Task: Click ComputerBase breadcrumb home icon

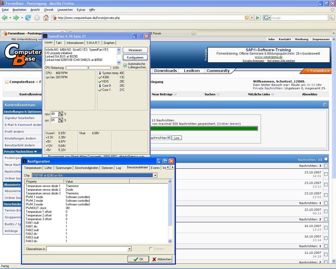Action: click(x=7, y=82)
